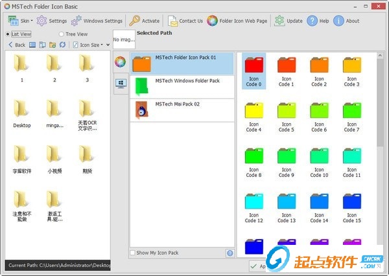Refresh the folder list

(x=62, y=45)
